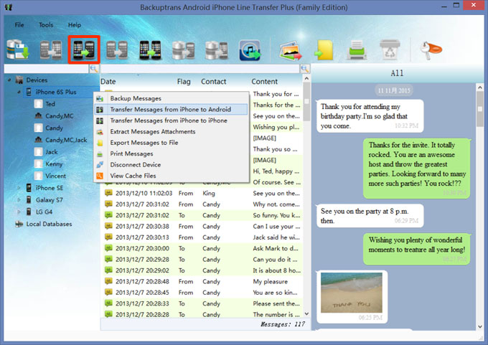Click the 'Thank you for attending' chat bubble
Screen dimensions: 488x345
pos(370,116)
